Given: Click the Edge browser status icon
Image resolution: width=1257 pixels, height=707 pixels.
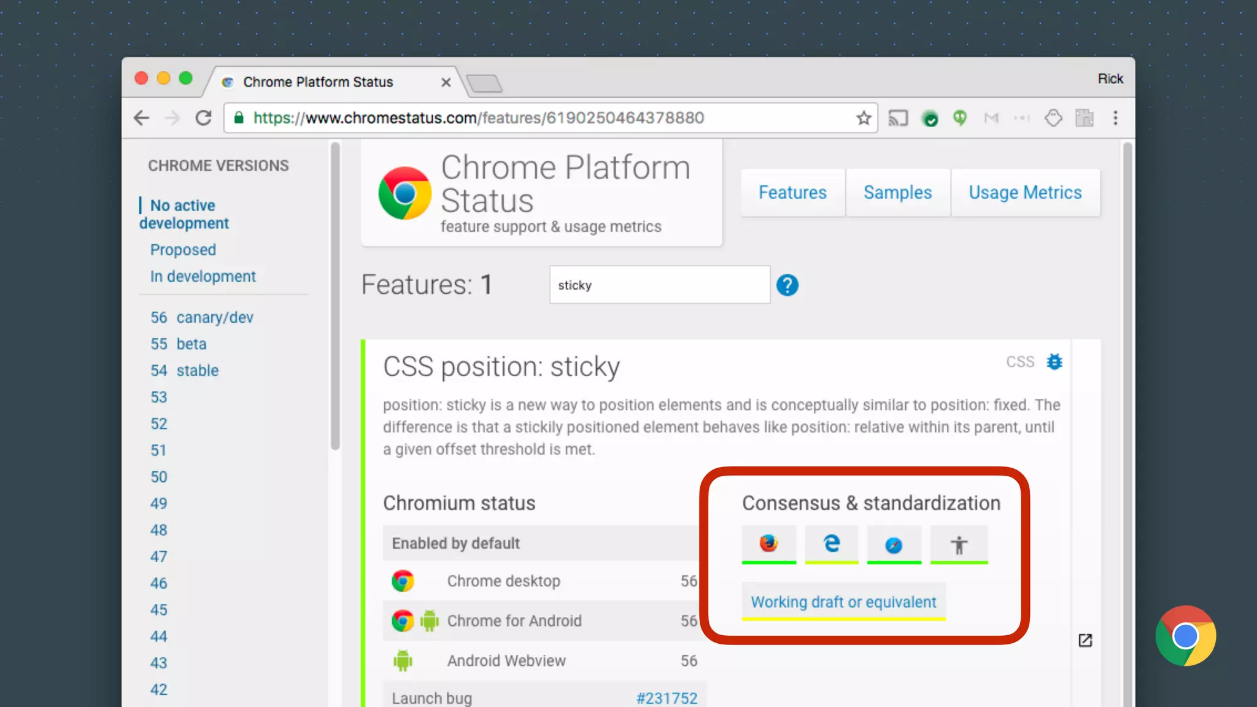Looking at the screenshot, I should 832,544.
